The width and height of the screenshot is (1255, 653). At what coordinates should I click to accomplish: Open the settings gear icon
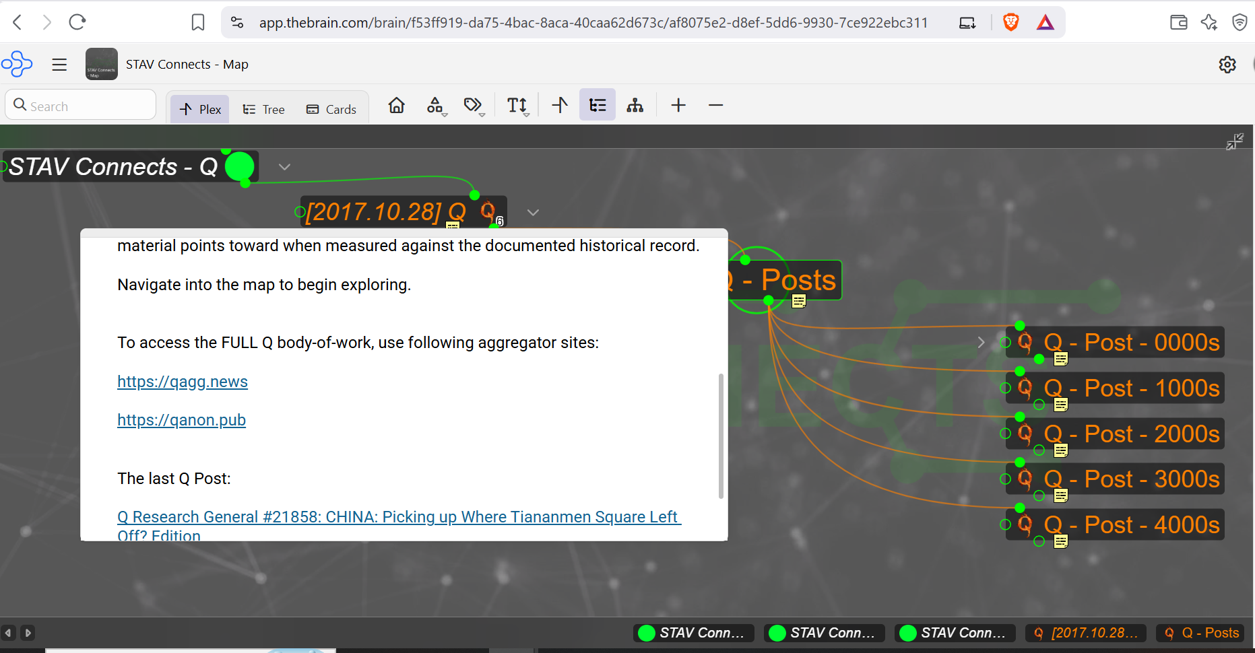point(1227,65)
